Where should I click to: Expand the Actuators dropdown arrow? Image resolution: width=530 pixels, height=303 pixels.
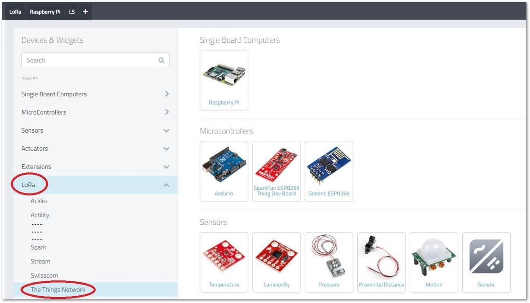[166, 149]
